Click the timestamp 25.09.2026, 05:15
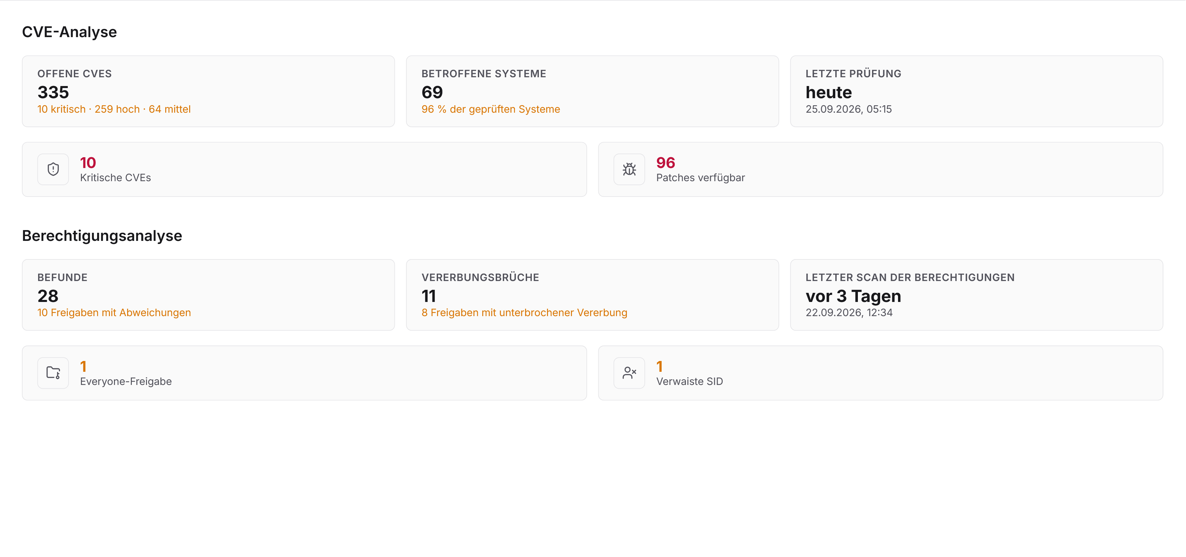Viewport: 1186px width, 557px height. pos(848,109)
